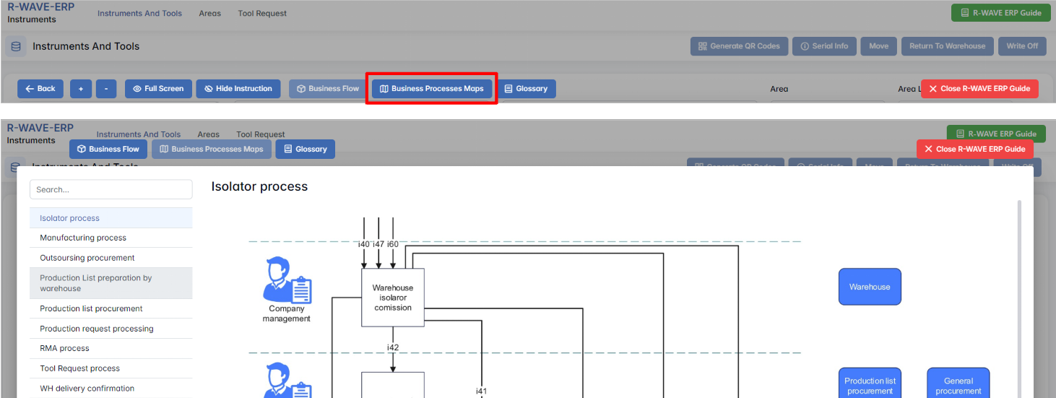Click Hide Instruction toggle button

[x=238, y=89]
